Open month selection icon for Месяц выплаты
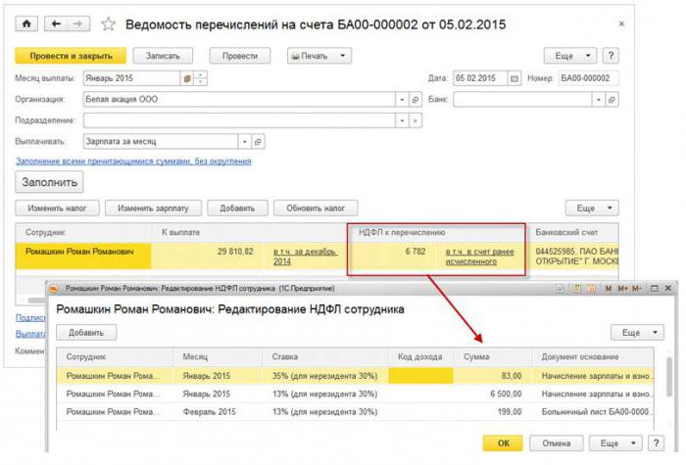This screenshot has width=686, height=465. (186, 78)
